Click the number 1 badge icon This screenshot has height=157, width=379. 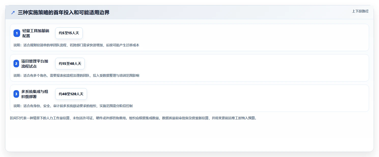coord(17,33)
